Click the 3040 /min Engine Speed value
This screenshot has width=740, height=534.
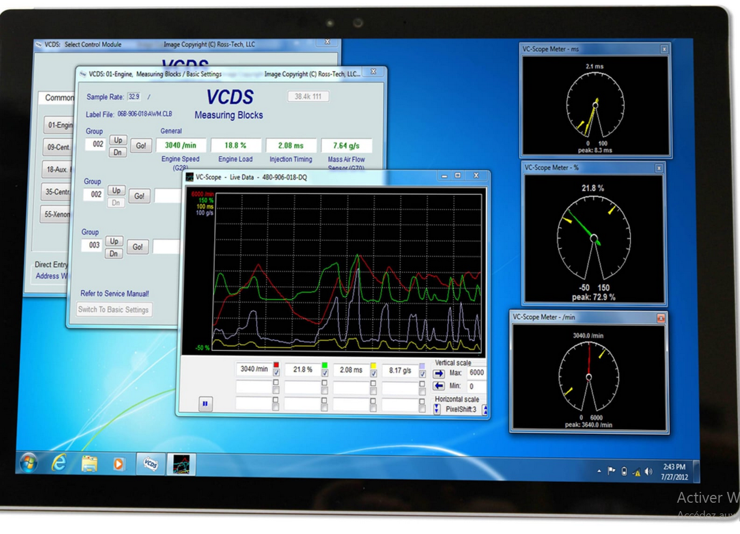click(x=181, y=145)
